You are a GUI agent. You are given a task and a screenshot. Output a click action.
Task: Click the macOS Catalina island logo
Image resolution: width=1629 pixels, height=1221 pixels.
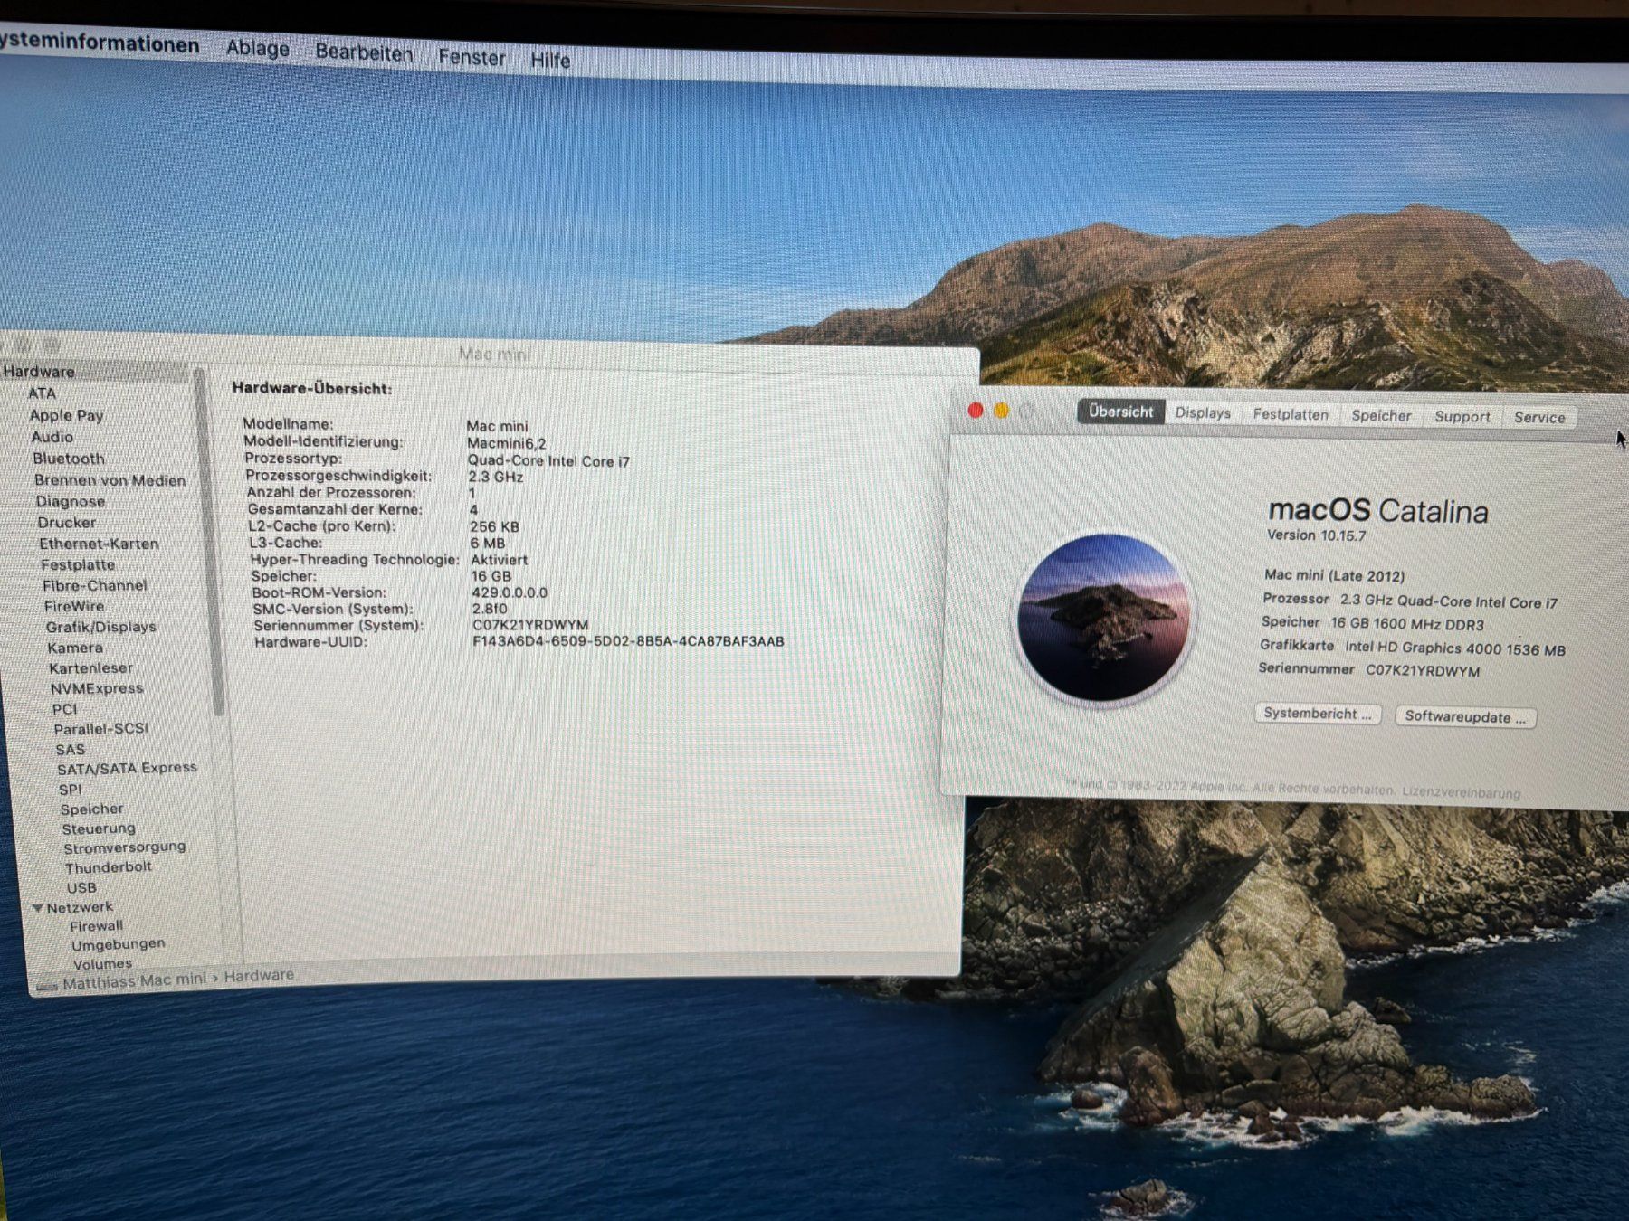click(1103, 617)
